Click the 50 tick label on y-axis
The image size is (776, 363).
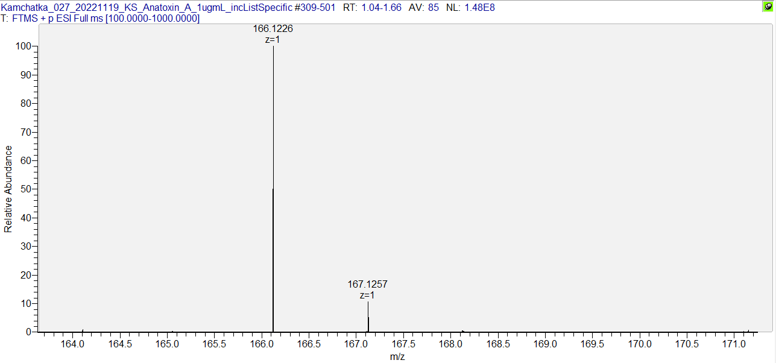click(26, 189)
